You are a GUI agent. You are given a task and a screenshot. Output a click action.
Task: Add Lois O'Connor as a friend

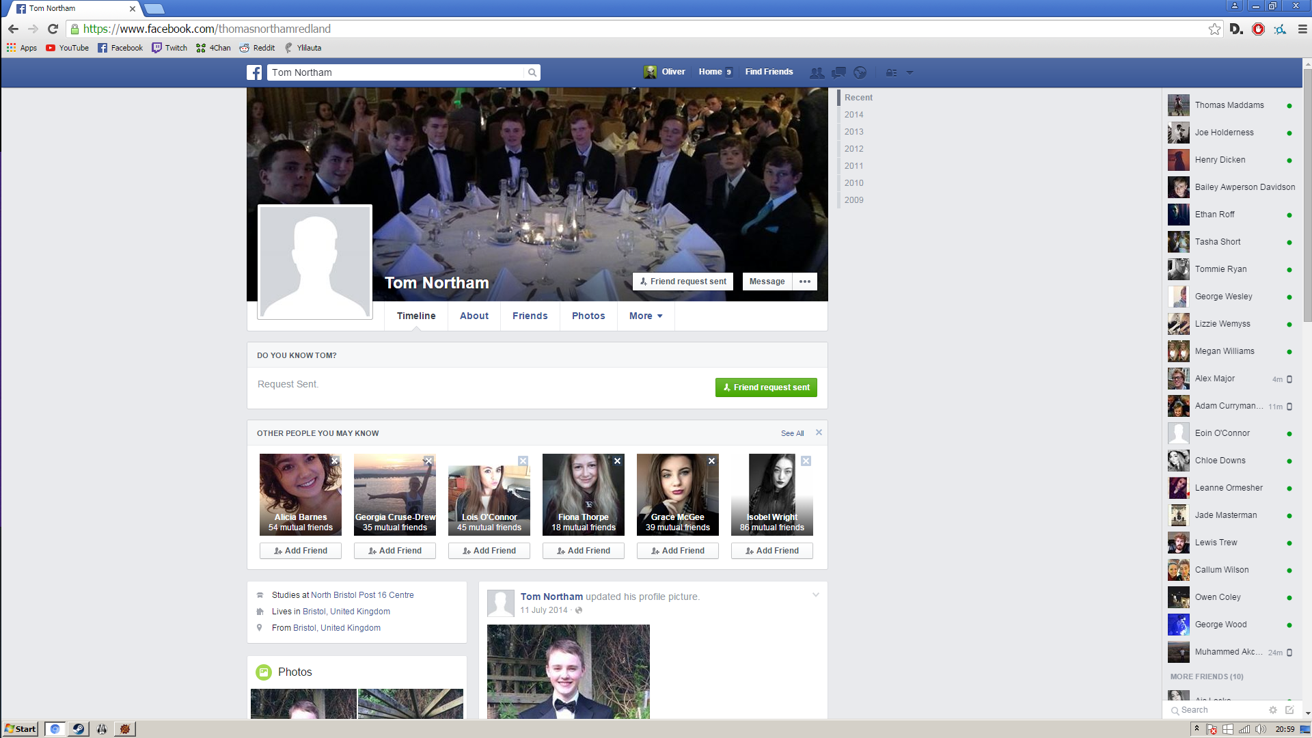coord(489,551)
